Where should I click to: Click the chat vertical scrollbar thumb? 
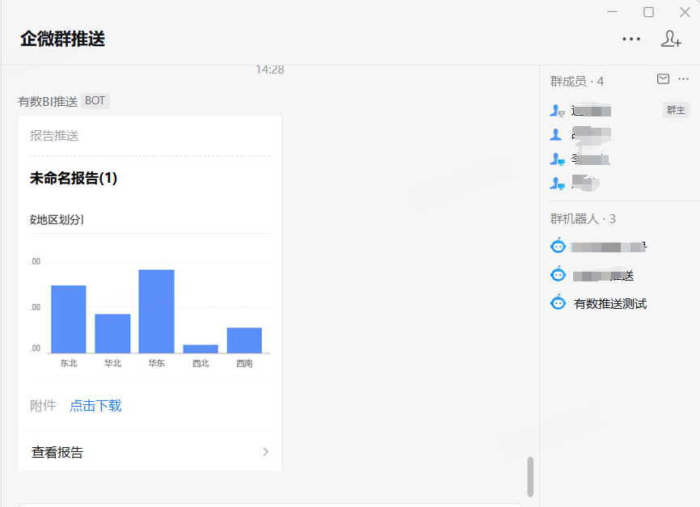pyautogui.click(x=530, y=476)
